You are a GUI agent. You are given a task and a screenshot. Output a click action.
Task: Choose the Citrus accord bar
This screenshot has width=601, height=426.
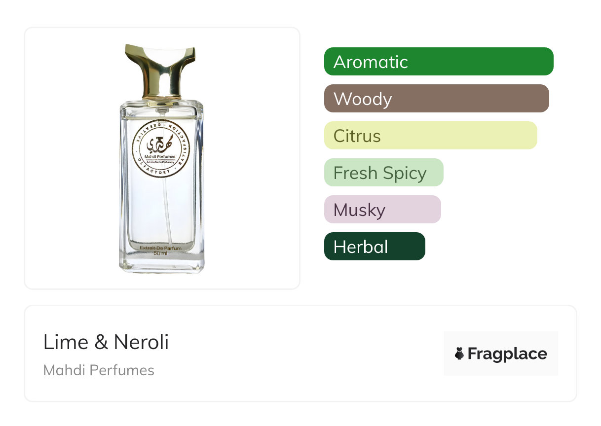(430, 136)
